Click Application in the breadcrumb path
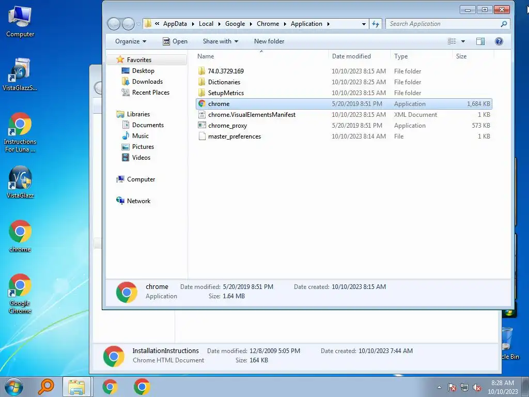The height and width of the screenshot is (397, 529). click(306, 24)
